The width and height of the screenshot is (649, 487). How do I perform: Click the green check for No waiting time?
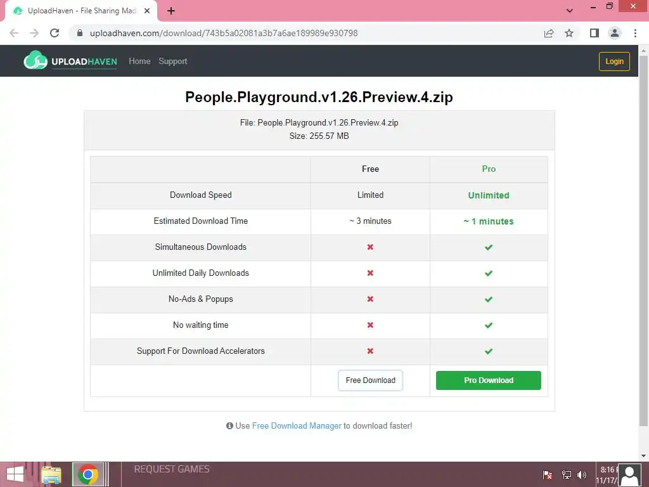point(489,325)
